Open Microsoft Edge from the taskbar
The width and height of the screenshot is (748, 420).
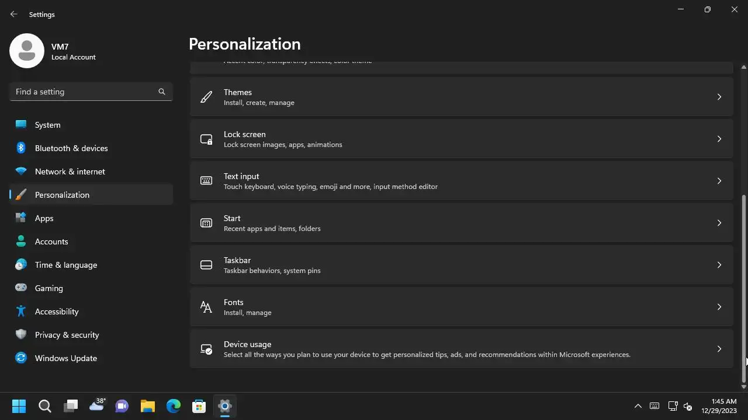pyautogui.click(x=174, y=406)
